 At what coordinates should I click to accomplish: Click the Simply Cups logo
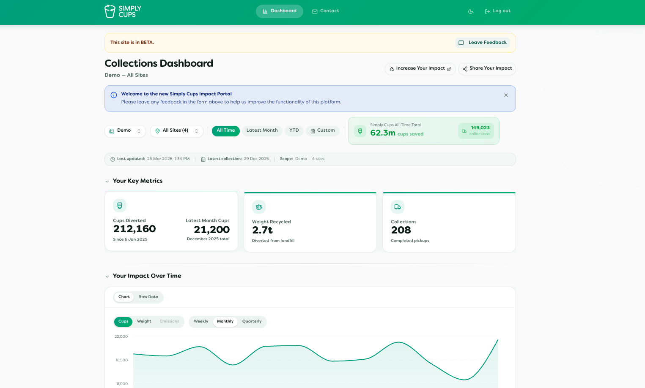coord(123,11)
